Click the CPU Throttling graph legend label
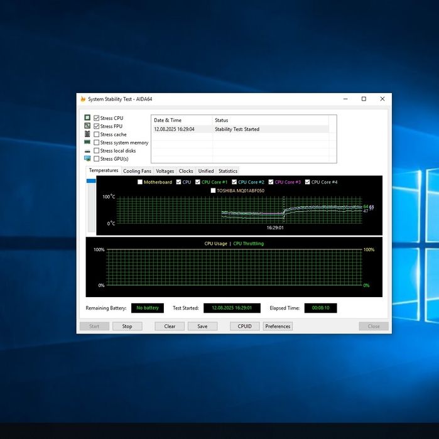The width and height of the screenshot is (439, 439). point(248,244)
